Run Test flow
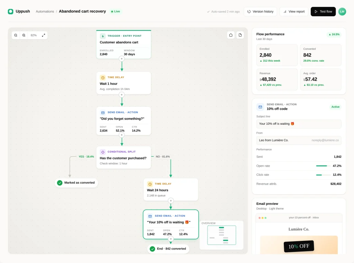Screen dimensions: 354x263 coord(323,11)
